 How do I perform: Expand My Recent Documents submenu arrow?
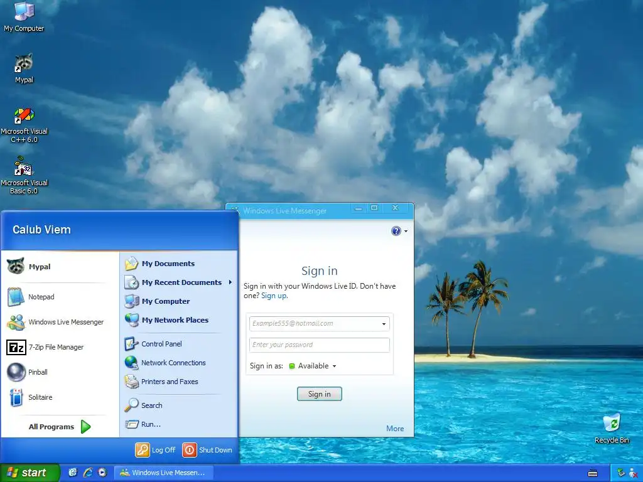230,282
